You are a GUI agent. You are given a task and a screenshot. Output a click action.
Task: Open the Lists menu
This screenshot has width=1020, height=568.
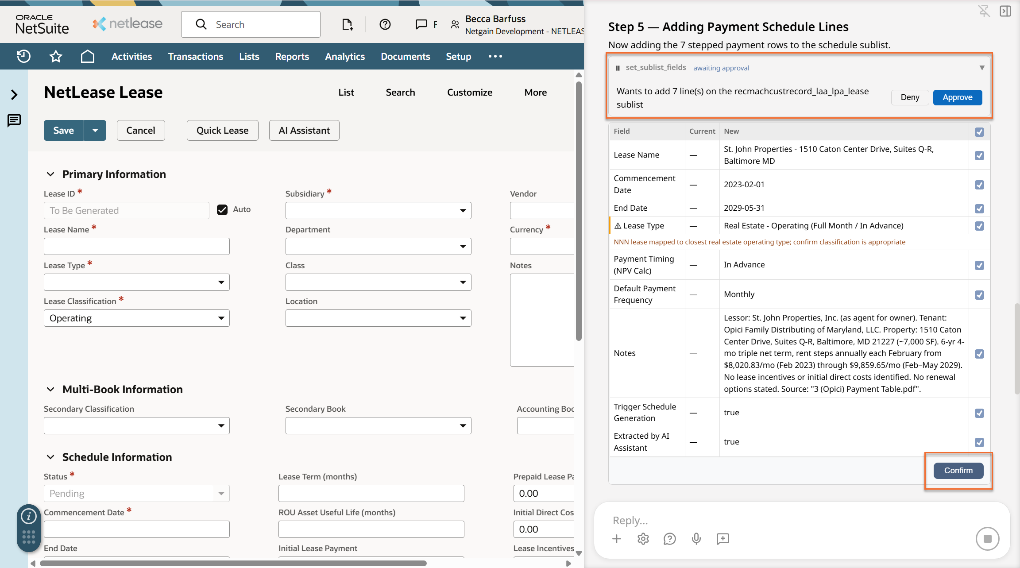(249, 56)
